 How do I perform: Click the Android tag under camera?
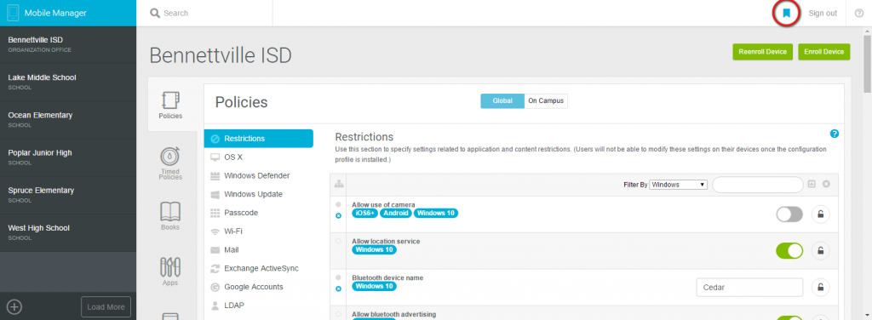point(395,213)
